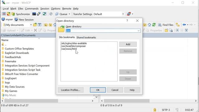Select the LogExpert folder
This screenshot has width=199, height=112.
click(11, 78)
